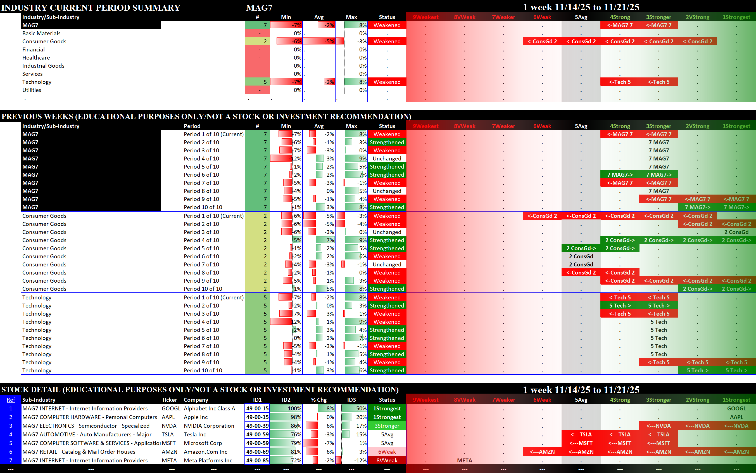Click the % Chg header in Stock Detail
This screenshot has width=756, height=473.
point(318,400)
